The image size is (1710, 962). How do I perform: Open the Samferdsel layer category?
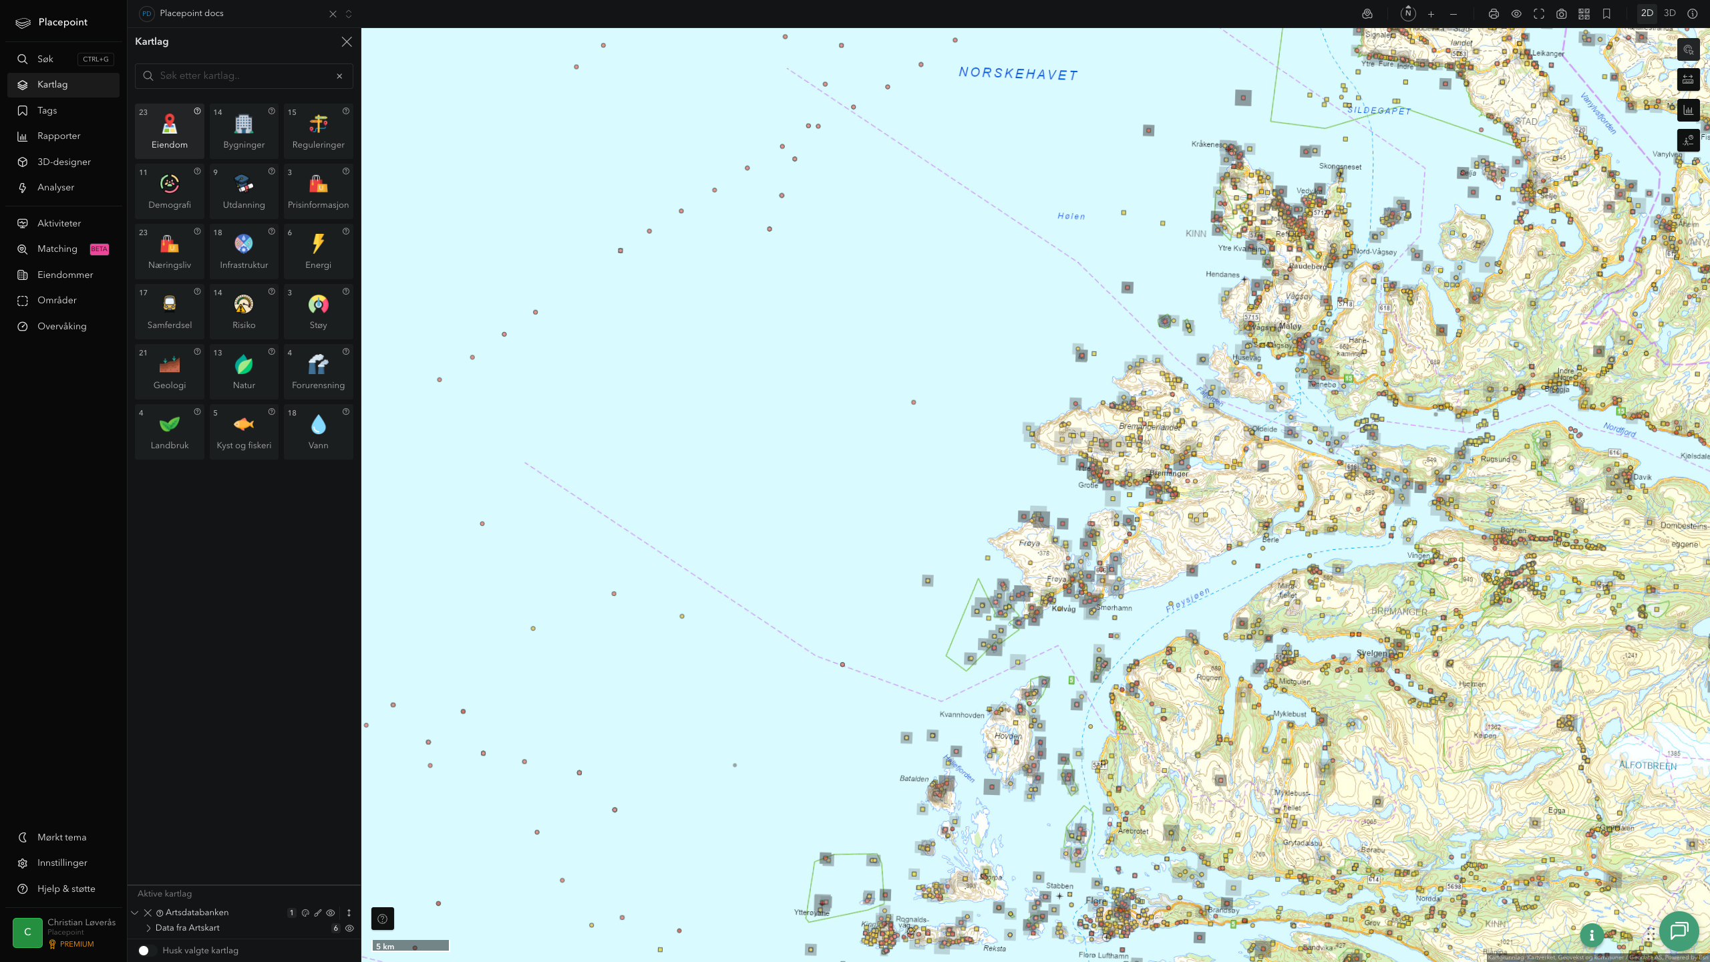pos(169,311)
